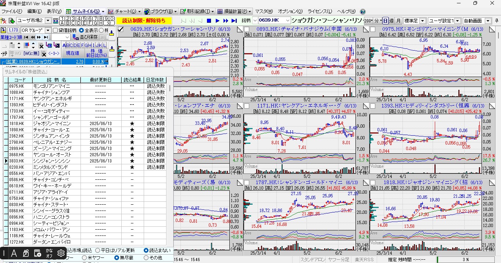
Task: Click the red list-move icon in sort toolbar
Action: coord(26,45)
